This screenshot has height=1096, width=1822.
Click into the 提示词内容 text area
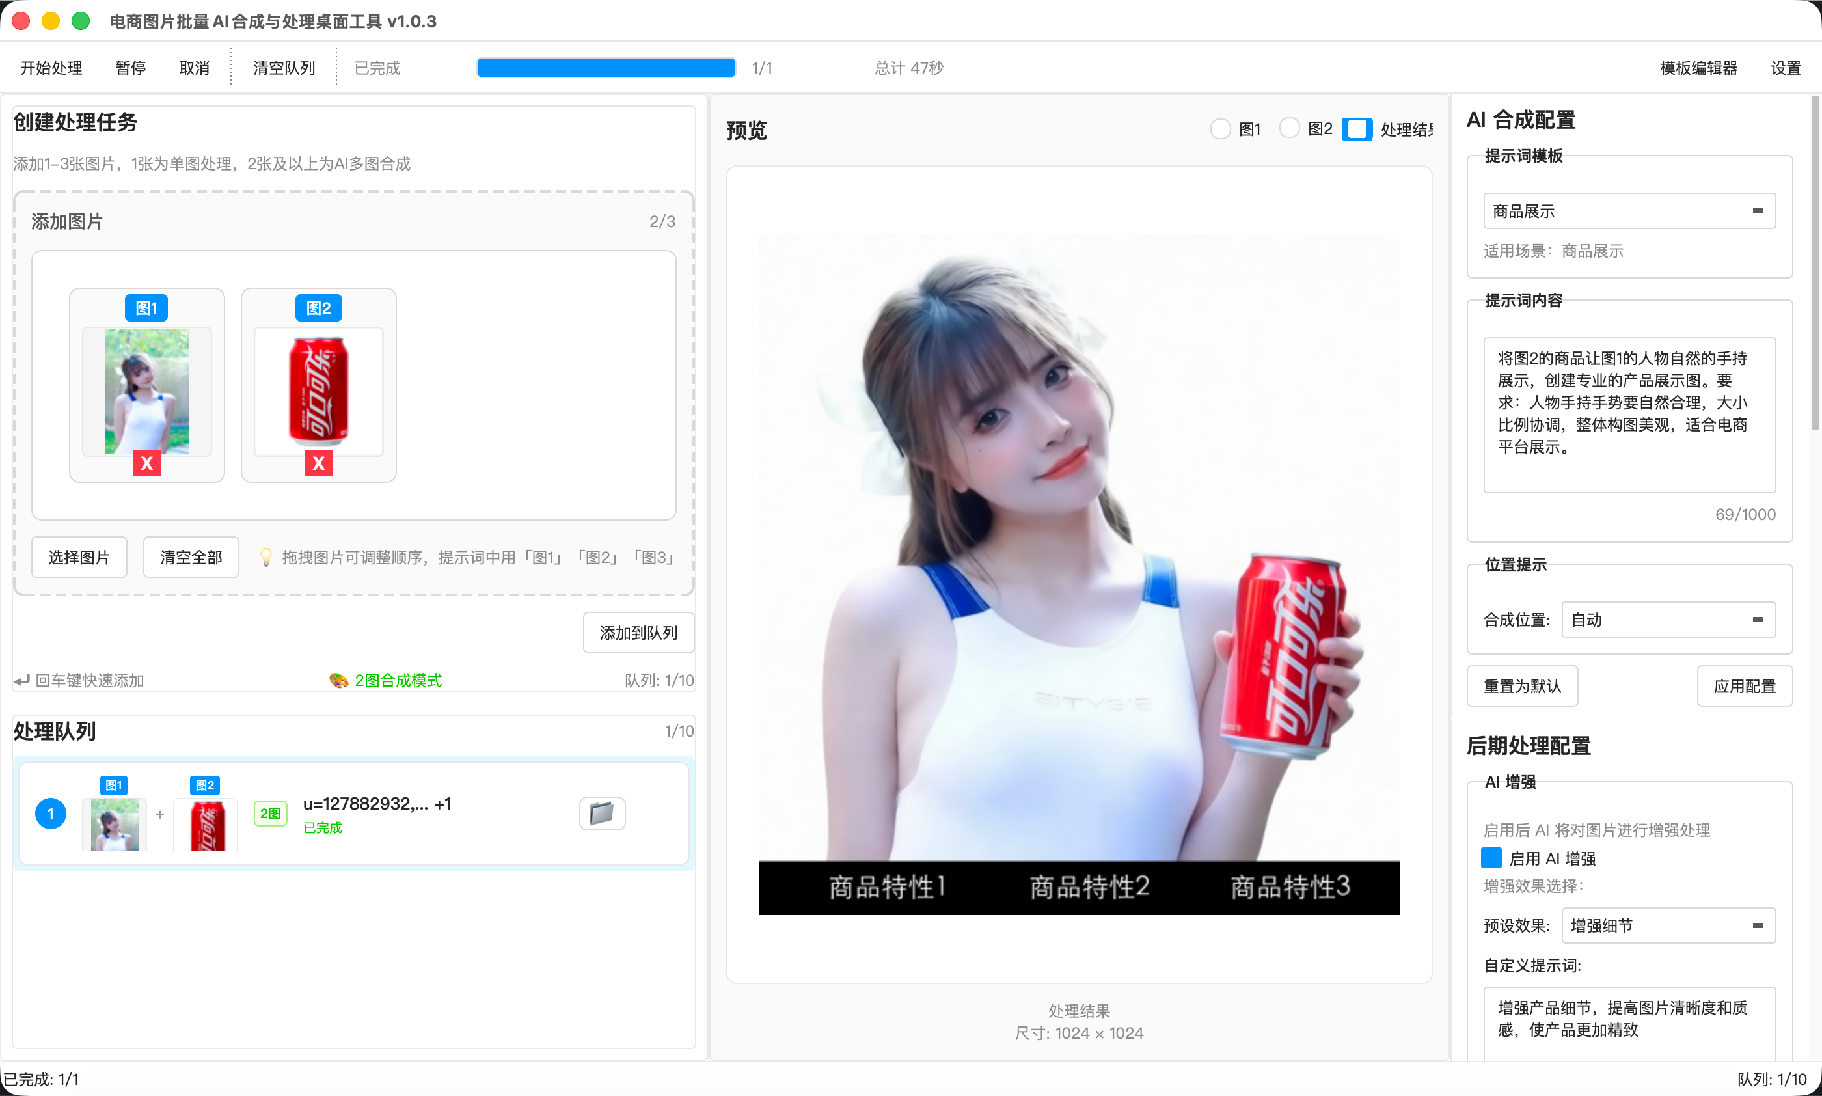(x=1629, y=415)
